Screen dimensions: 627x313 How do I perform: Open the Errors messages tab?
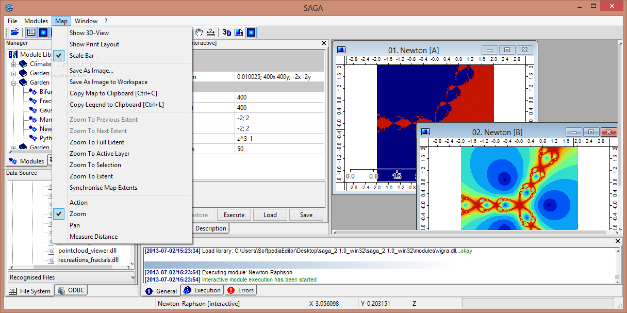(240, 290)
